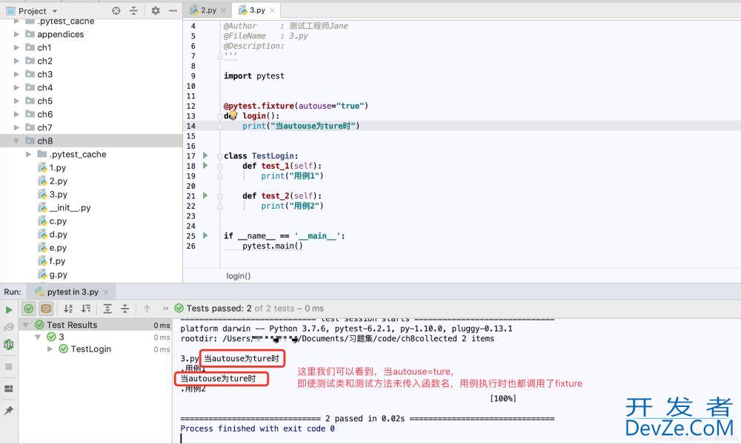Pin the run tab with pushpin
The width and height of the screenshot is (741, 444).
coord(8,411)
